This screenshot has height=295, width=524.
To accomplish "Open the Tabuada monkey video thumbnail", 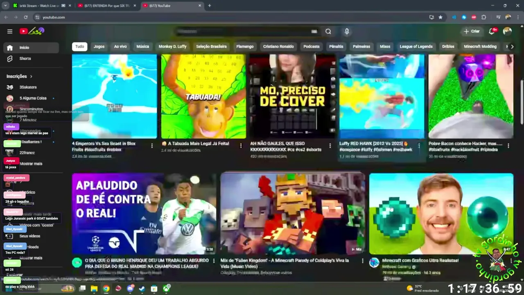I will (203, 96).
